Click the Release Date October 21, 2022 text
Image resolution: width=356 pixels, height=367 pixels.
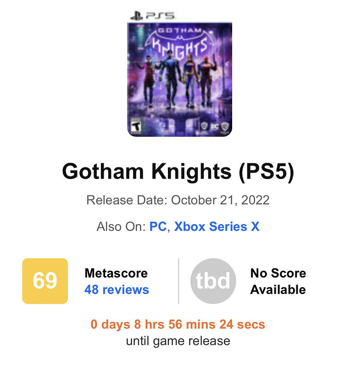pos(178,200)
